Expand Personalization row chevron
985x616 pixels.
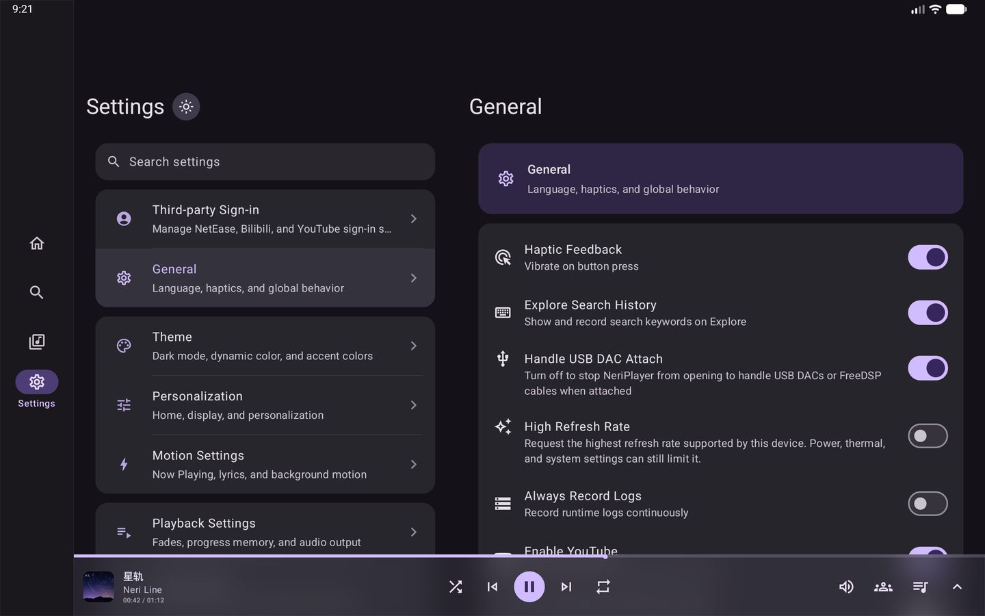click(413, 405)
